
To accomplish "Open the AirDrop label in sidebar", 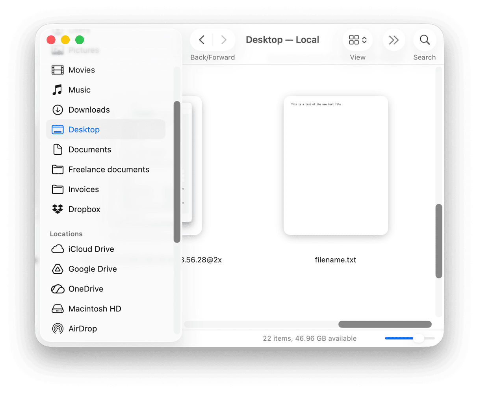I will 82,329.
